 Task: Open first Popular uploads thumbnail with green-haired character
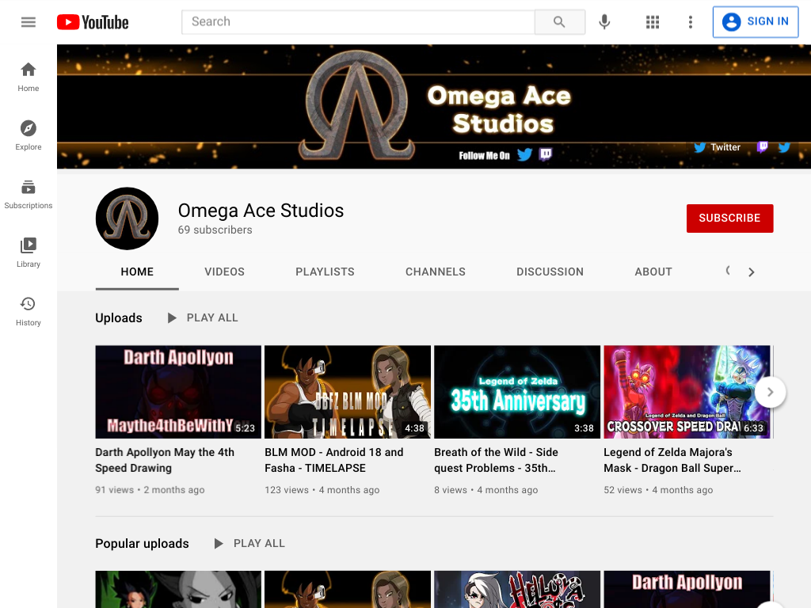pos(178,589)
